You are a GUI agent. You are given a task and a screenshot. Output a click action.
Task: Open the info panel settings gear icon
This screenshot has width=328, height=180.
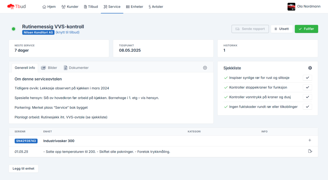point(205,68)
